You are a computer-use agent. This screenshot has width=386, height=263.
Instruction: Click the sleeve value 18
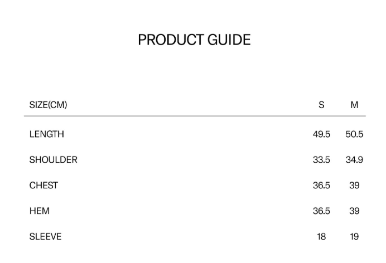[321, 237]
